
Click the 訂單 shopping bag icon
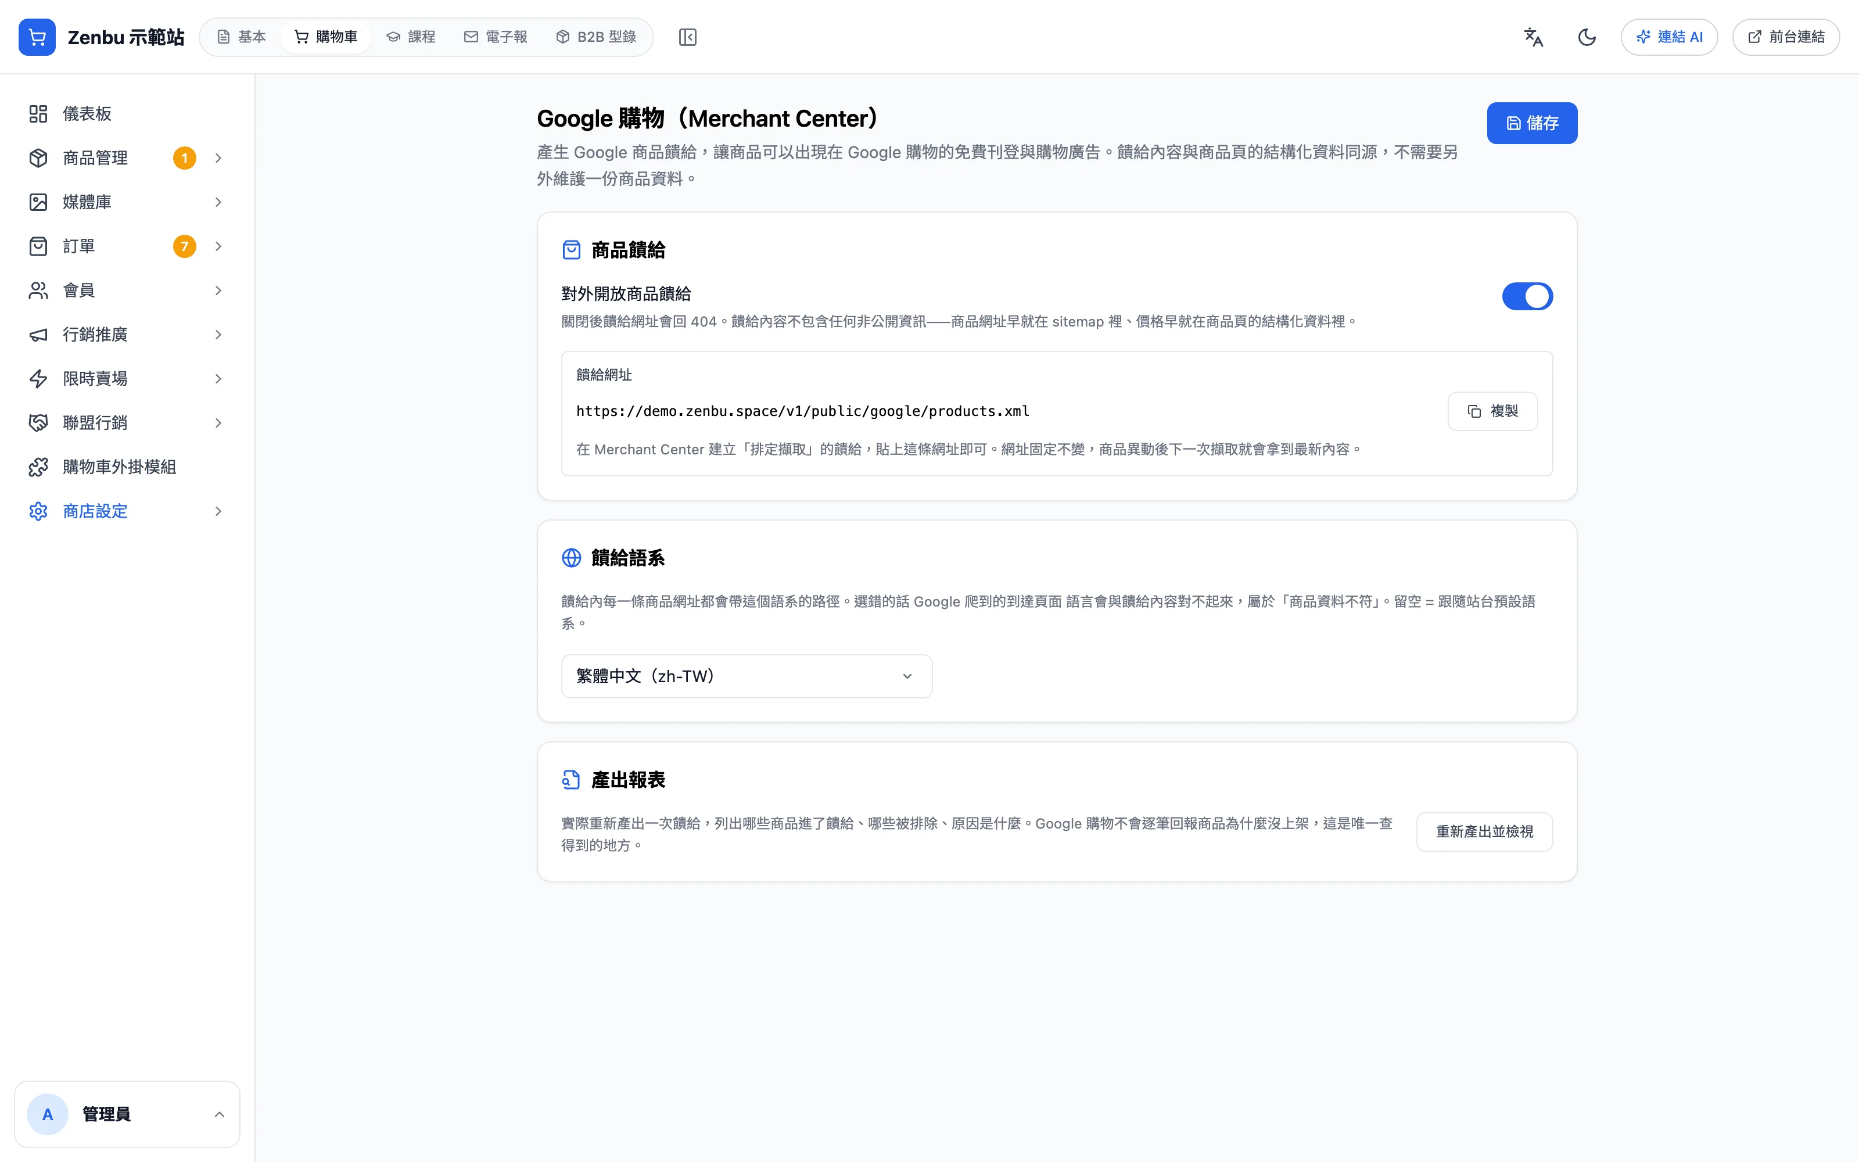click(x=38, y=246)
